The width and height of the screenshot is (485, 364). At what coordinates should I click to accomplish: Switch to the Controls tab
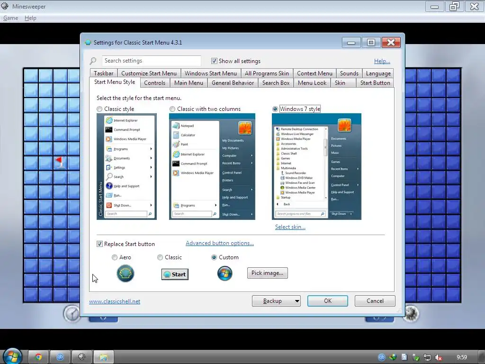155,83
